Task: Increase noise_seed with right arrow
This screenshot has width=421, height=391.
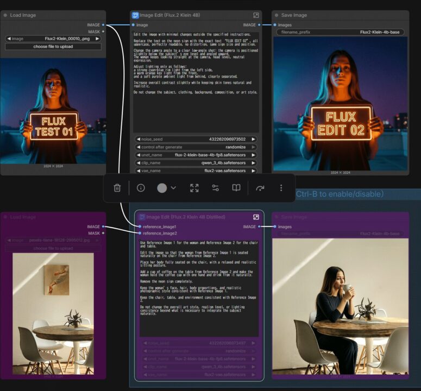Action: (x=253, y=139)
